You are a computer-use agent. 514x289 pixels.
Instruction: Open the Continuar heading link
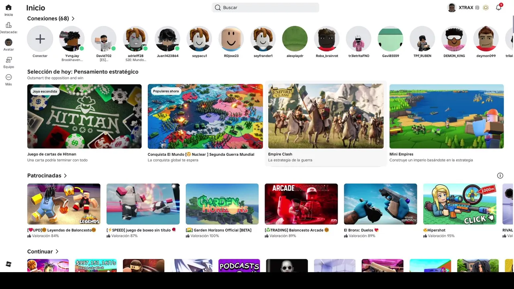point(40,251)
